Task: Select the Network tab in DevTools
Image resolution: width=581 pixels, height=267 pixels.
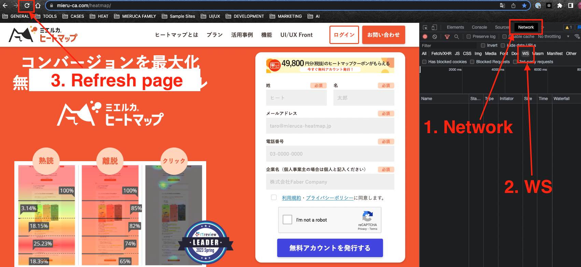Action: click(x=526, y=27)
